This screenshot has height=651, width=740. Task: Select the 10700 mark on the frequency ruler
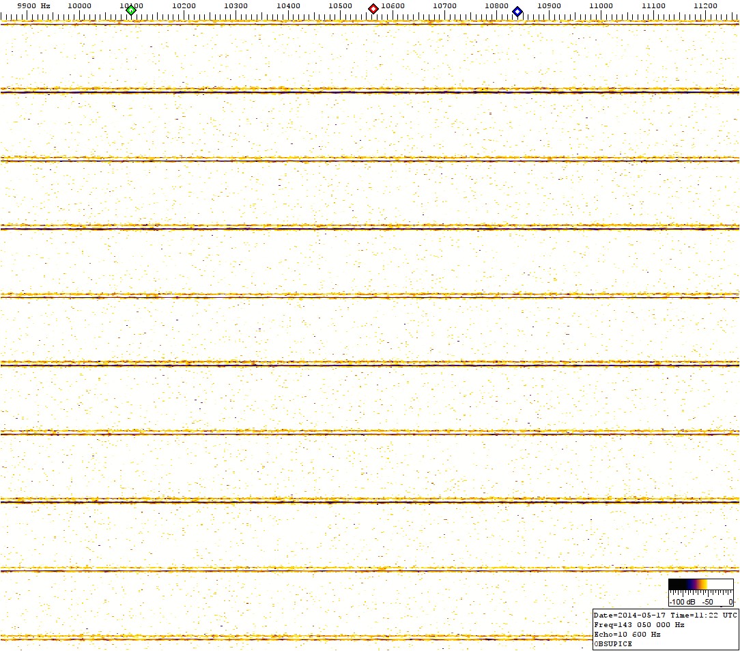coord(444,5)
